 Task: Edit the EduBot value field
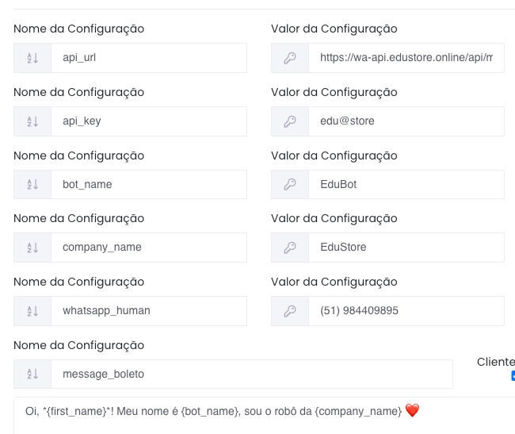[406, 184]
